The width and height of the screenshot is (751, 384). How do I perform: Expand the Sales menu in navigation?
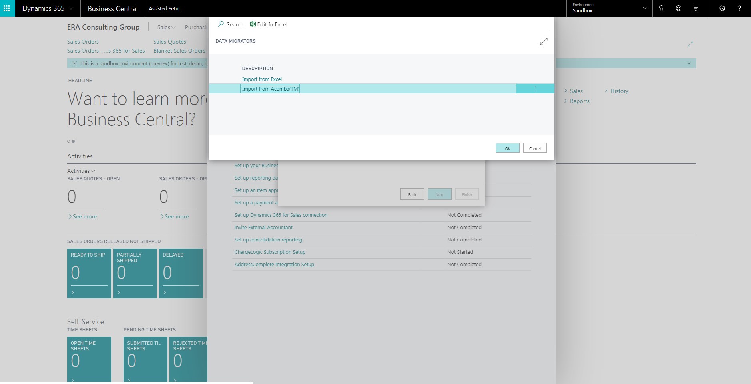[166, 27]
